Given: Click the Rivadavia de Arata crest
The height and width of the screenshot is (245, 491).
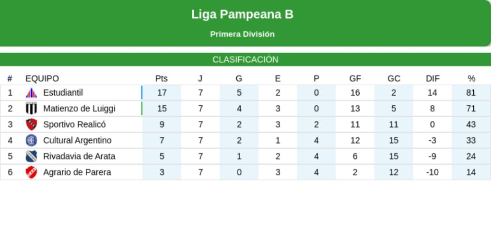Looking at the screenshot, I should click(31, 156).
